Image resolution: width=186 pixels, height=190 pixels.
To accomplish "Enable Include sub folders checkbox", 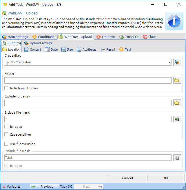I will pyautogui.click(x=6, y=88).
